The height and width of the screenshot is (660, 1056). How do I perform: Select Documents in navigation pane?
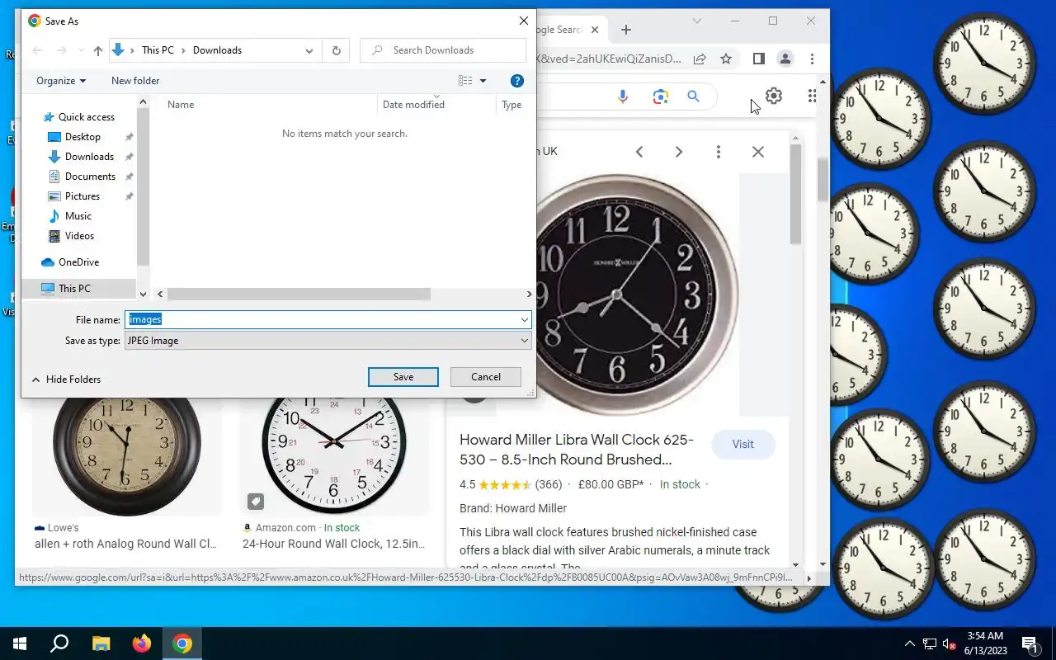(x=90, y=177)
